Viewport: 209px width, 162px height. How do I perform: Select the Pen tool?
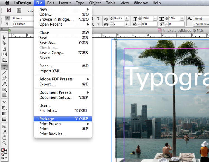(4, 78)
